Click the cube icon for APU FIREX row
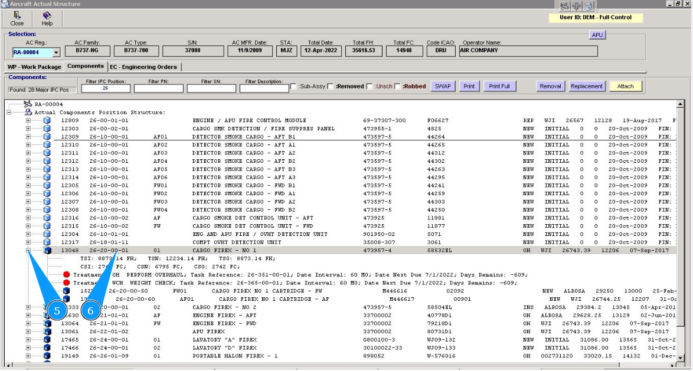This screenshot has width=693, height=371. (47, 331)
